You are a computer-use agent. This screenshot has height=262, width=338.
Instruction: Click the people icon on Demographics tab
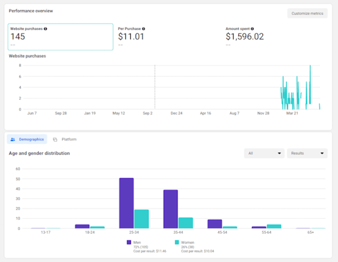(x=13, y=140)
